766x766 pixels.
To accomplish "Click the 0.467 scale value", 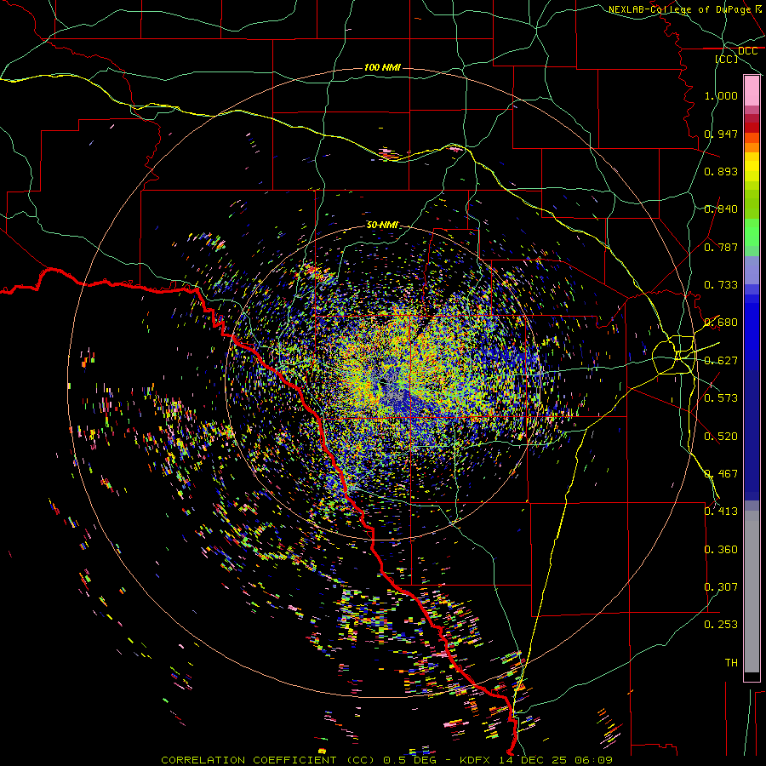I will [721, 474].
